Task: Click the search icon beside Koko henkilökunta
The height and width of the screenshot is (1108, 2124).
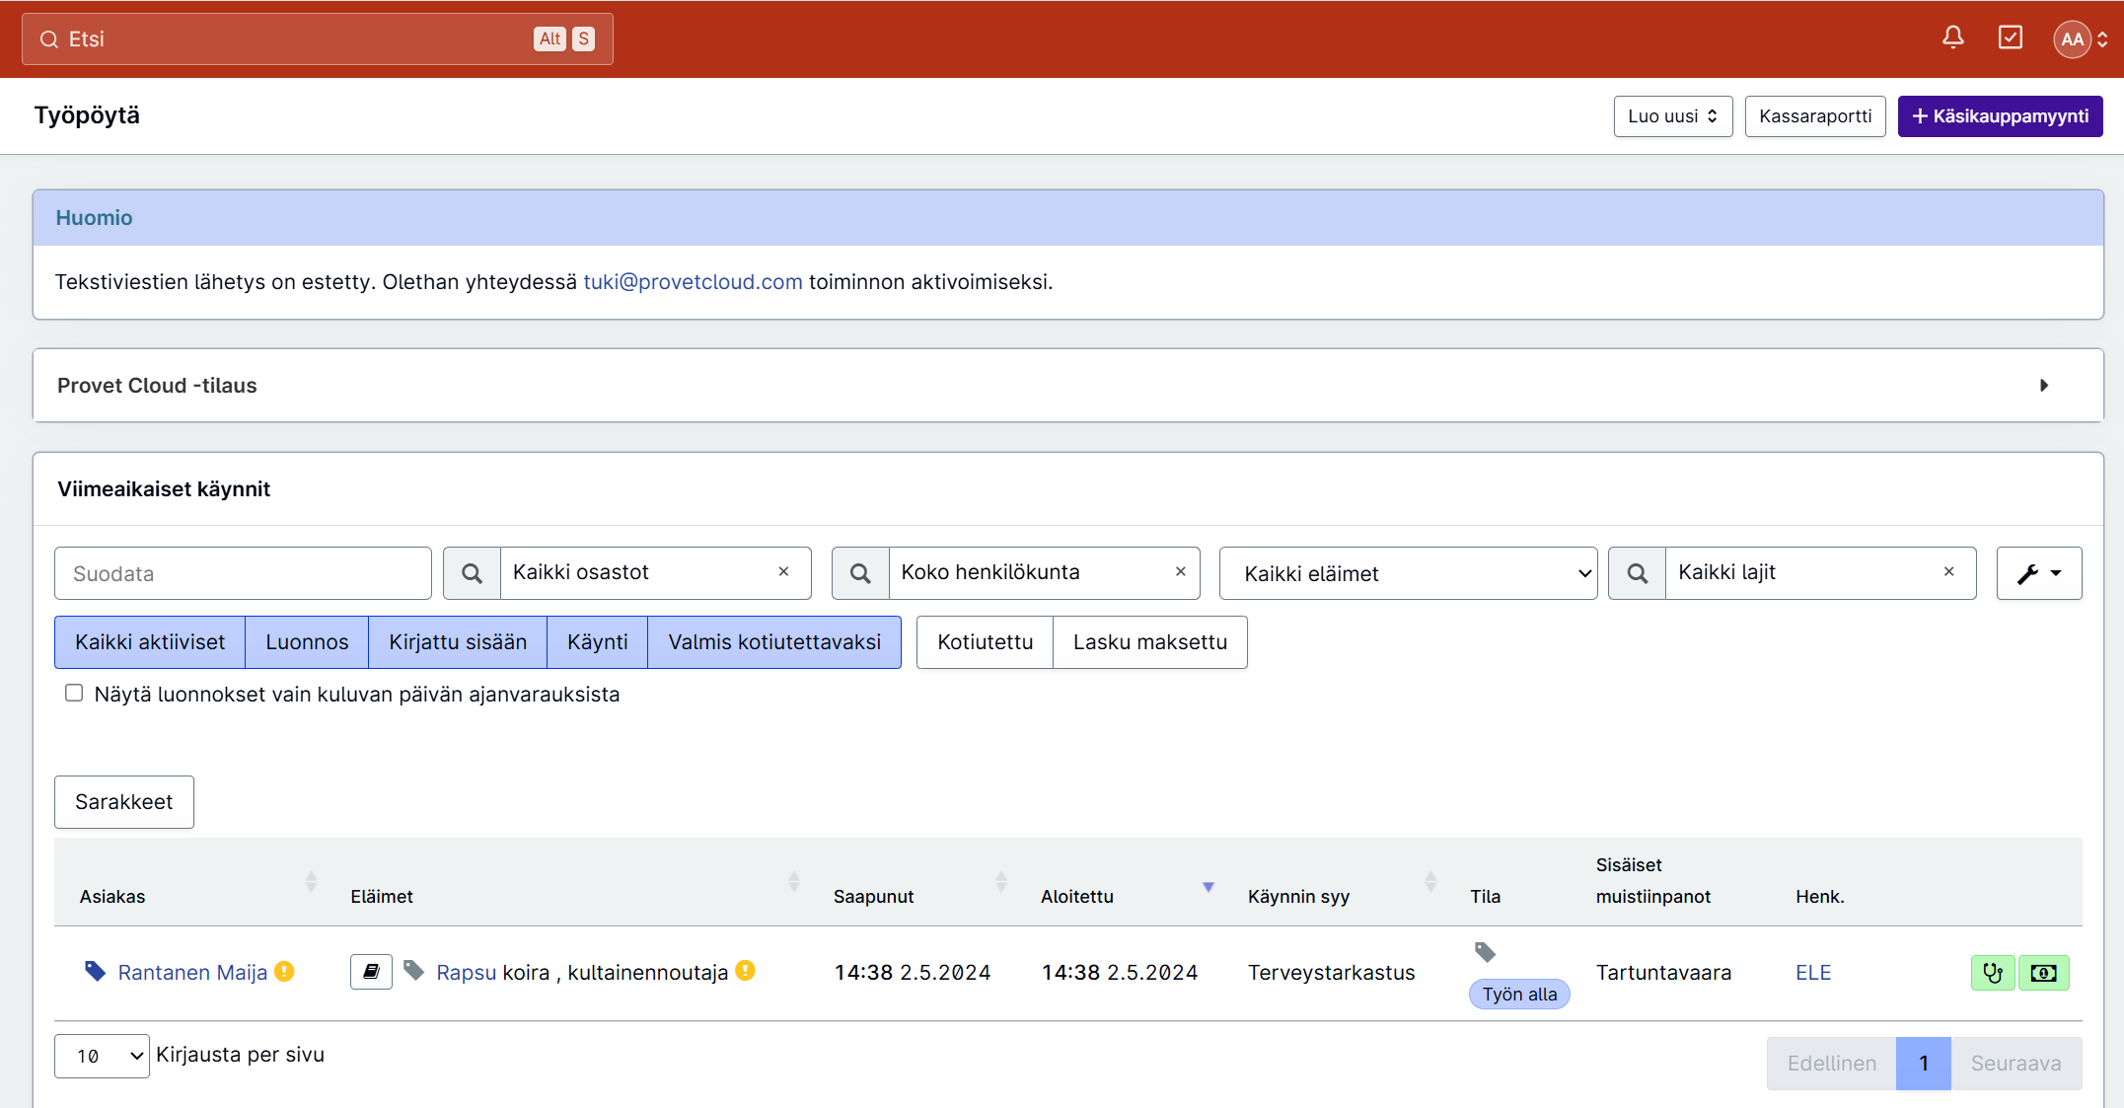Action: coord(860,573)
